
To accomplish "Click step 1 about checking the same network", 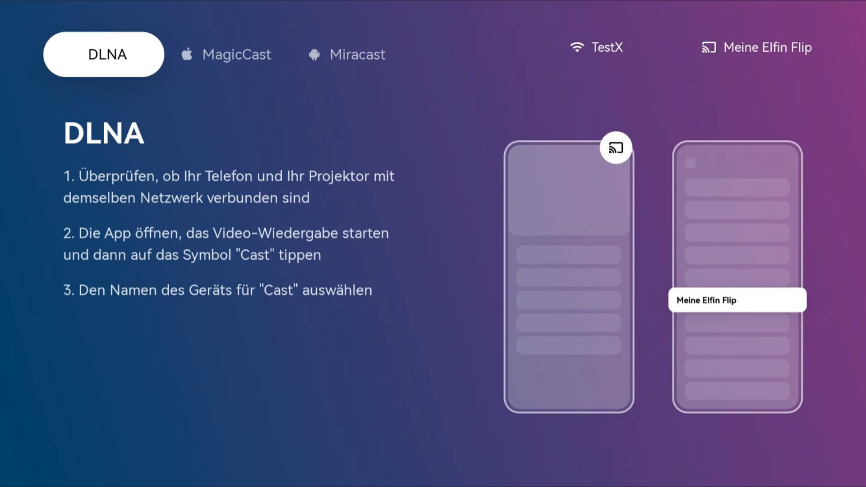I will [229, 187].
